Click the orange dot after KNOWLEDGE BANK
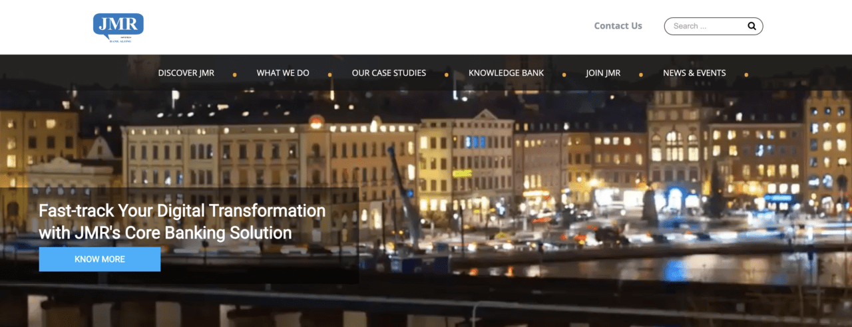 point(564,75)
